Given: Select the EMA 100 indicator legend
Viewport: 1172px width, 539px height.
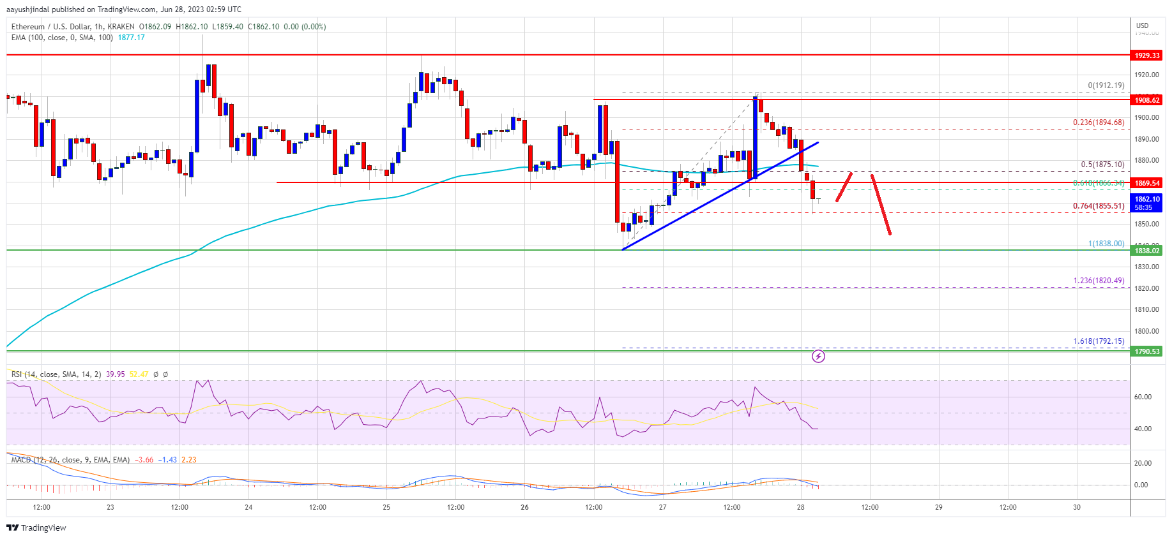Looking at the screenshot, I should click(62, 38).
